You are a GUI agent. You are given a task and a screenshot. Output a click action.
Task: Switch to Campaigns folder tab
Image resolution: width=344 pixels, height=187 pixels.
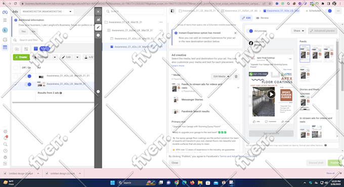17,49
